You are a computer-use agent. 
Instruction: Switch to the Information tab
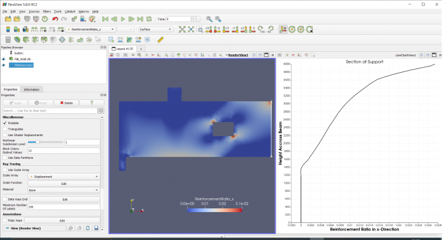(32, 90)
